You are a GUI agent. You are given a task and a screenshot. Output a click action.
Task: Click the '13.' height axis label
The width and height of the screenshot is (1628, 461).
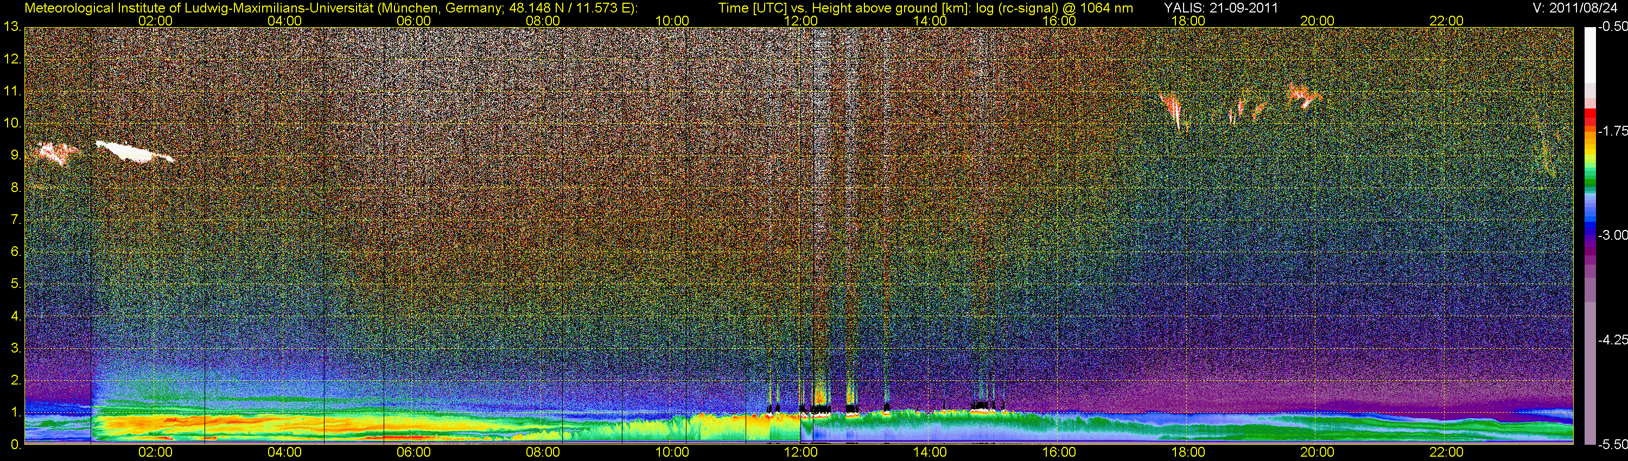click(12, 27)
